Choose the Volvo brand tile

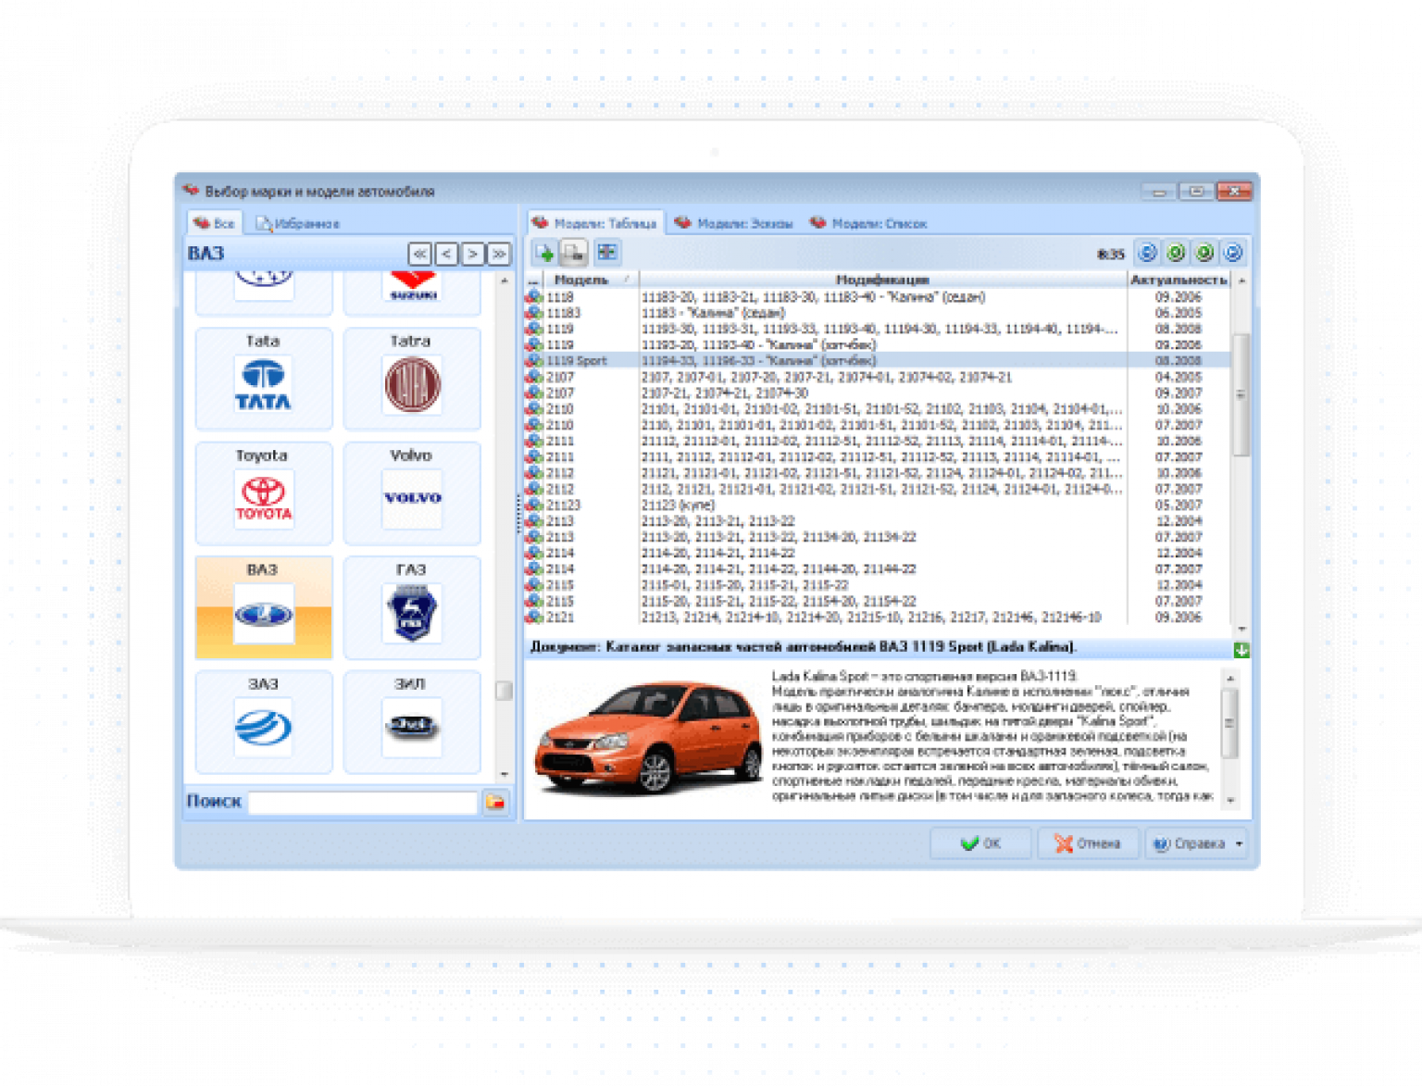click(412, 499)
